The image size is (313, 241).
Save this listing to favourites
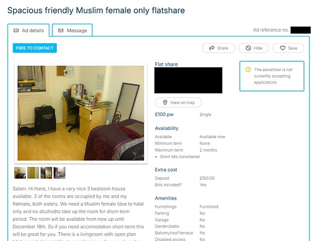click(288, 48)
